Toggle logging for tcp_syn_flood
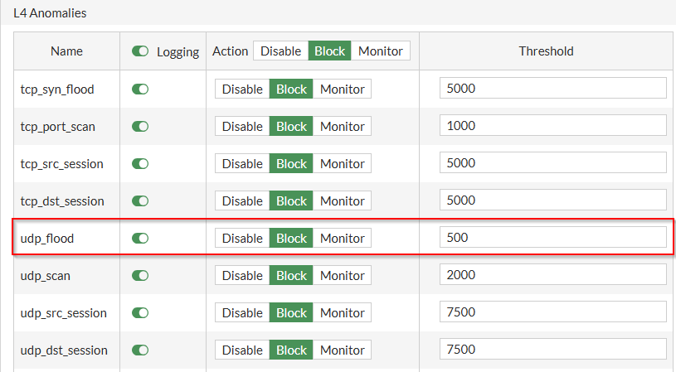Screen dimensions: 676x372 tap(140, 89)
